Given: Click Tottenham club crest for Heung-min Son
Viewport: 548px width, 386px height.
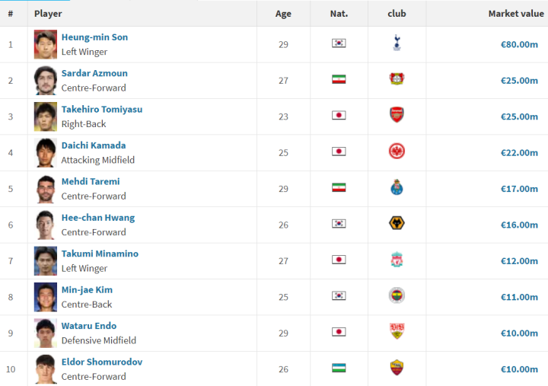Looking at the screenshot, I should (x=397, y=44).
